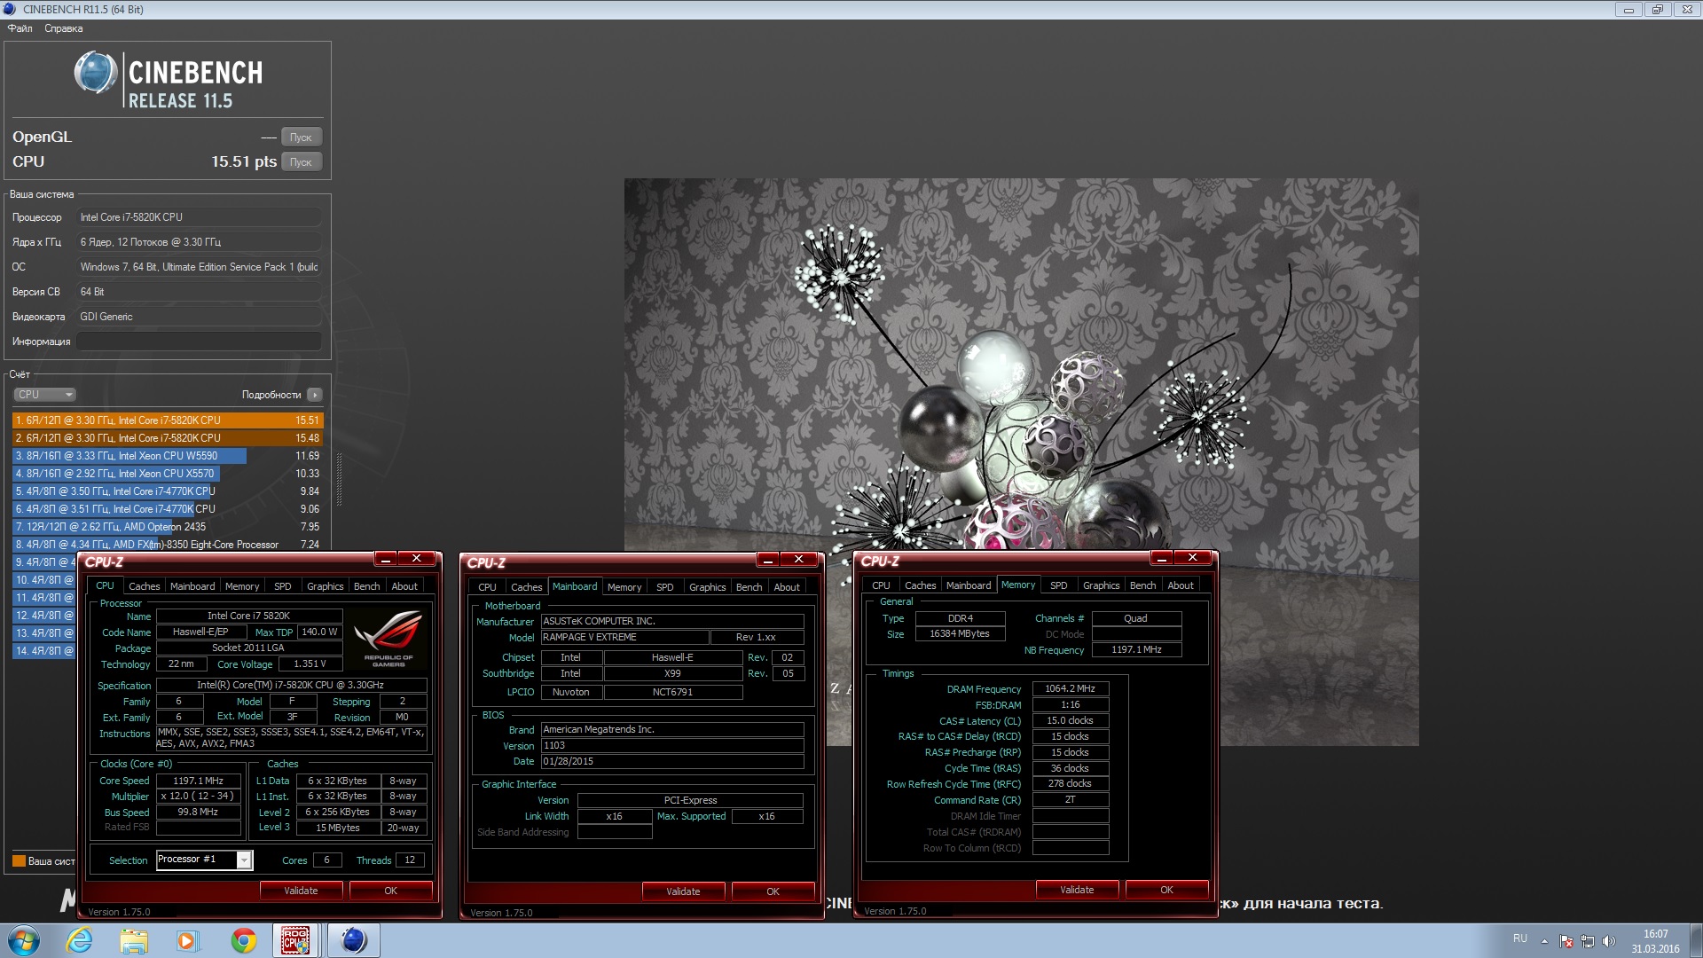Select ranking entry AMD Opteron 2435
The height and width of the screenshot is (958, 1703).
(x=168, y=527)
